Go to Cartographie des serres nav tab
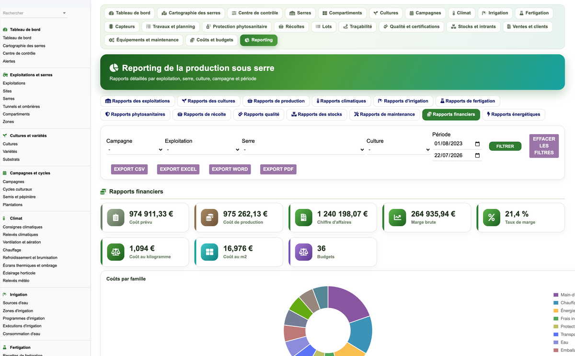 pos(191,13)
